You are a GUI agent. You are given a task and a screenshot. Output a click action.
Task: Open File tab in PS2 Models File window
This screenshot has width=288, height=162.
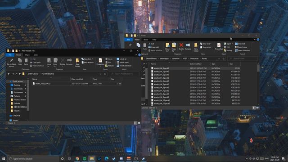tap(10, 55)
